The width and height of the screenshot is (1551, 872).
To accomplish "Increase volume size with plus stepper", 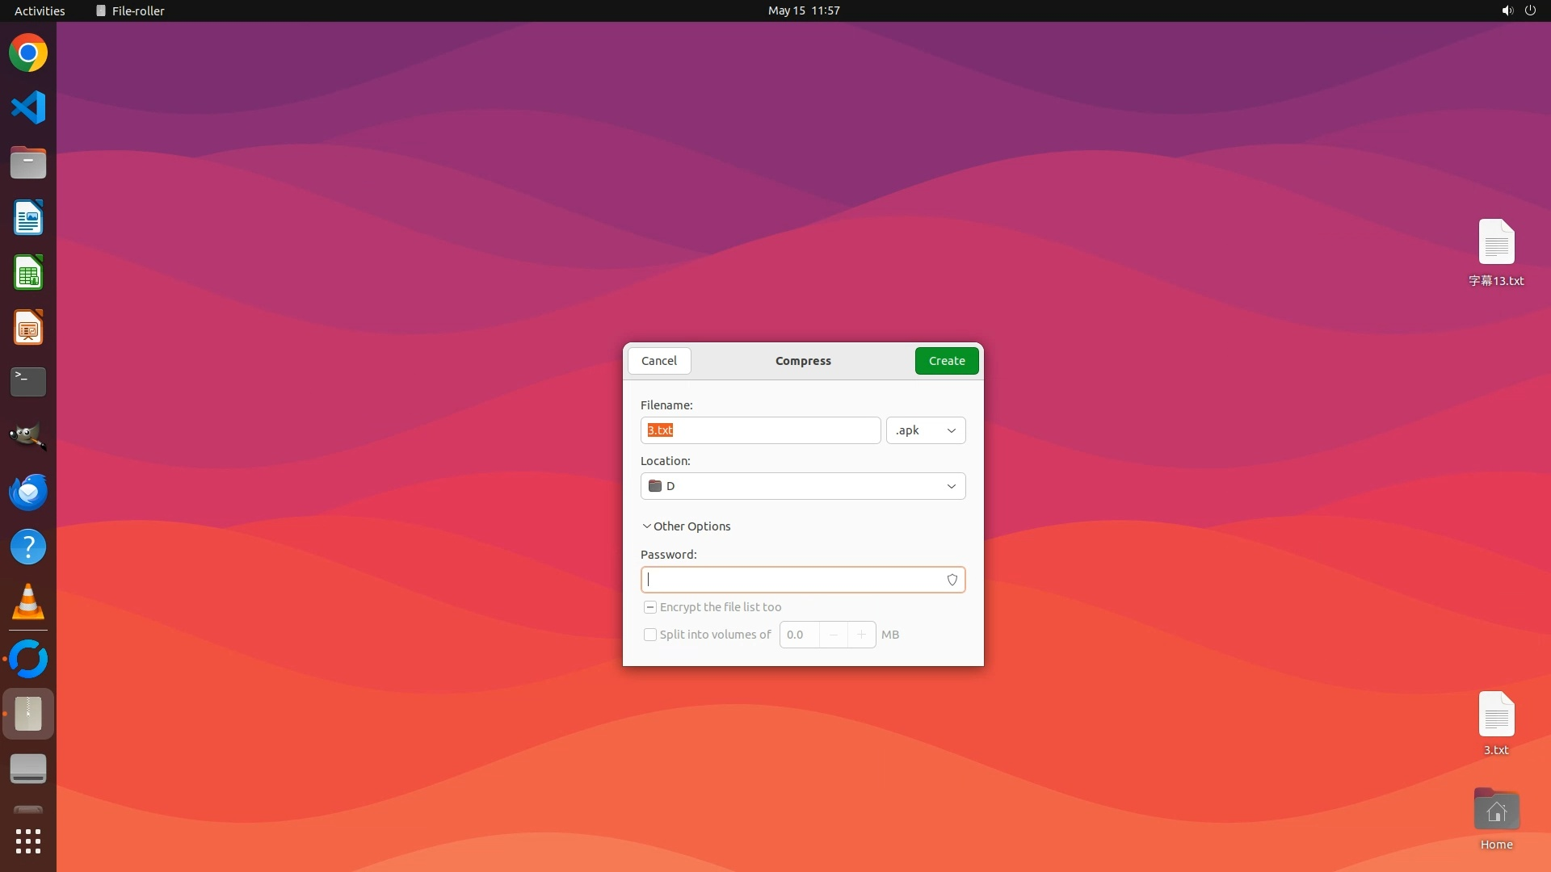I will [861, 635].
